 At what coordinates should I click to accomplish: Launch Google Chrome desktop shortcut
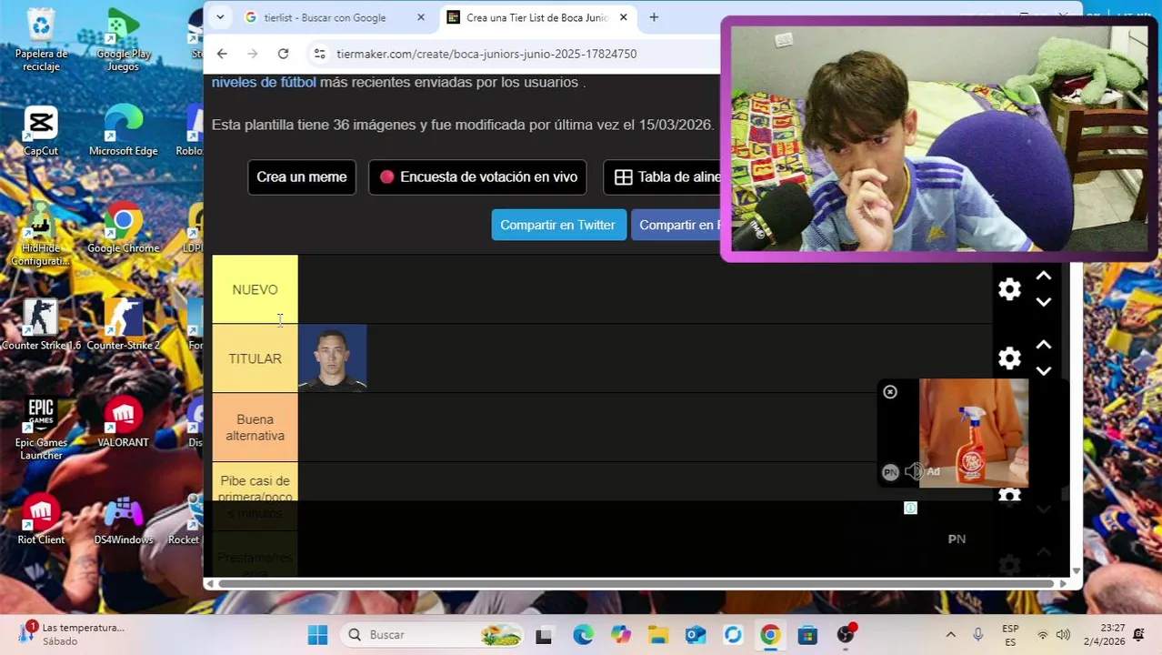coord(124,229)
